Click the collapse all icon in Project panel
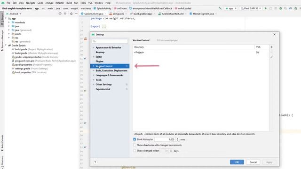This screenshot has width=301, height=169. pos(65,14)
